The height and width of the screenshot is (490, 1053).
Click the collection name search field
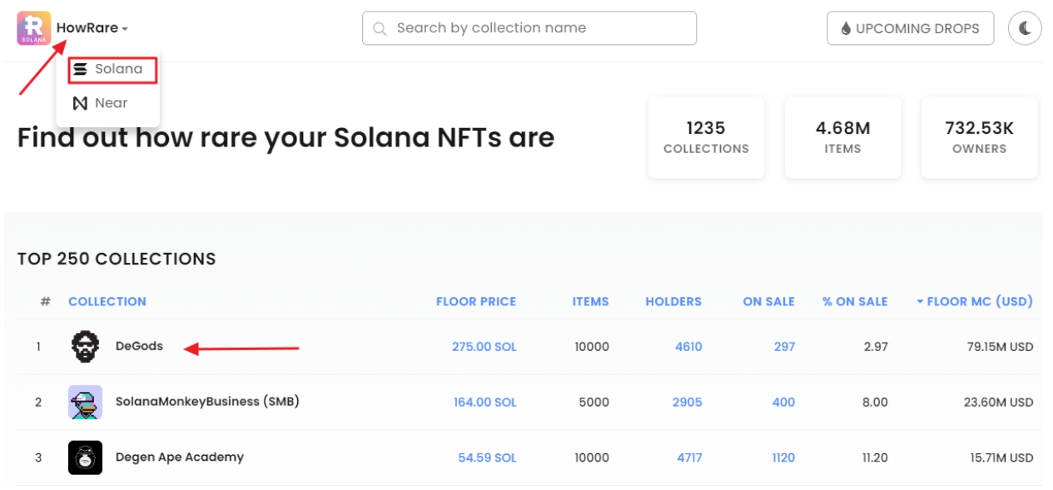[529, 27]
